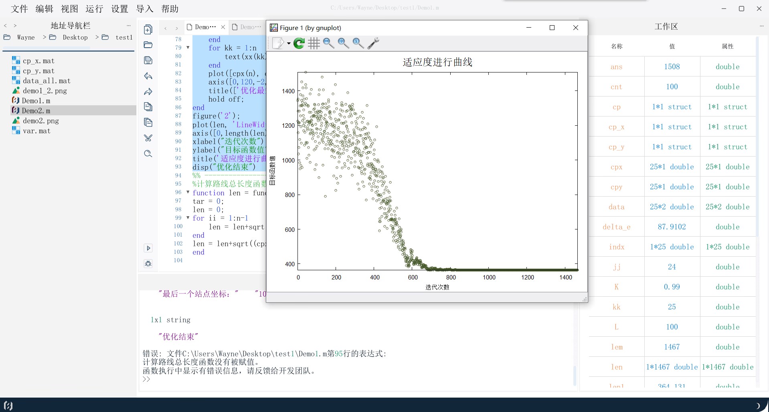
Task: Switch to the second greyed Demo tab
Action: (247, 27)
